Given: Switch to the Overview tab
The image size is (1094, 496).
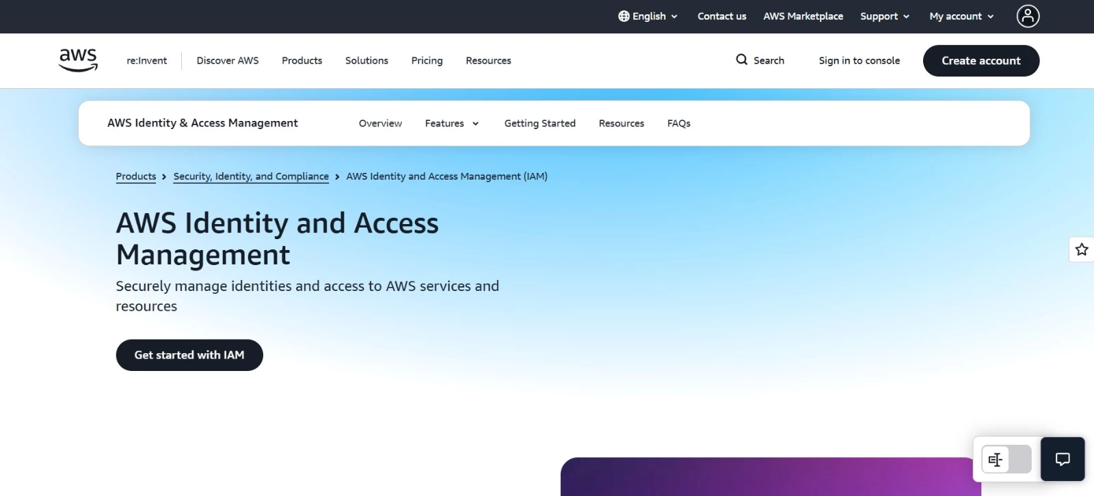Looking at the screenshot, I should tap(380, 124).
